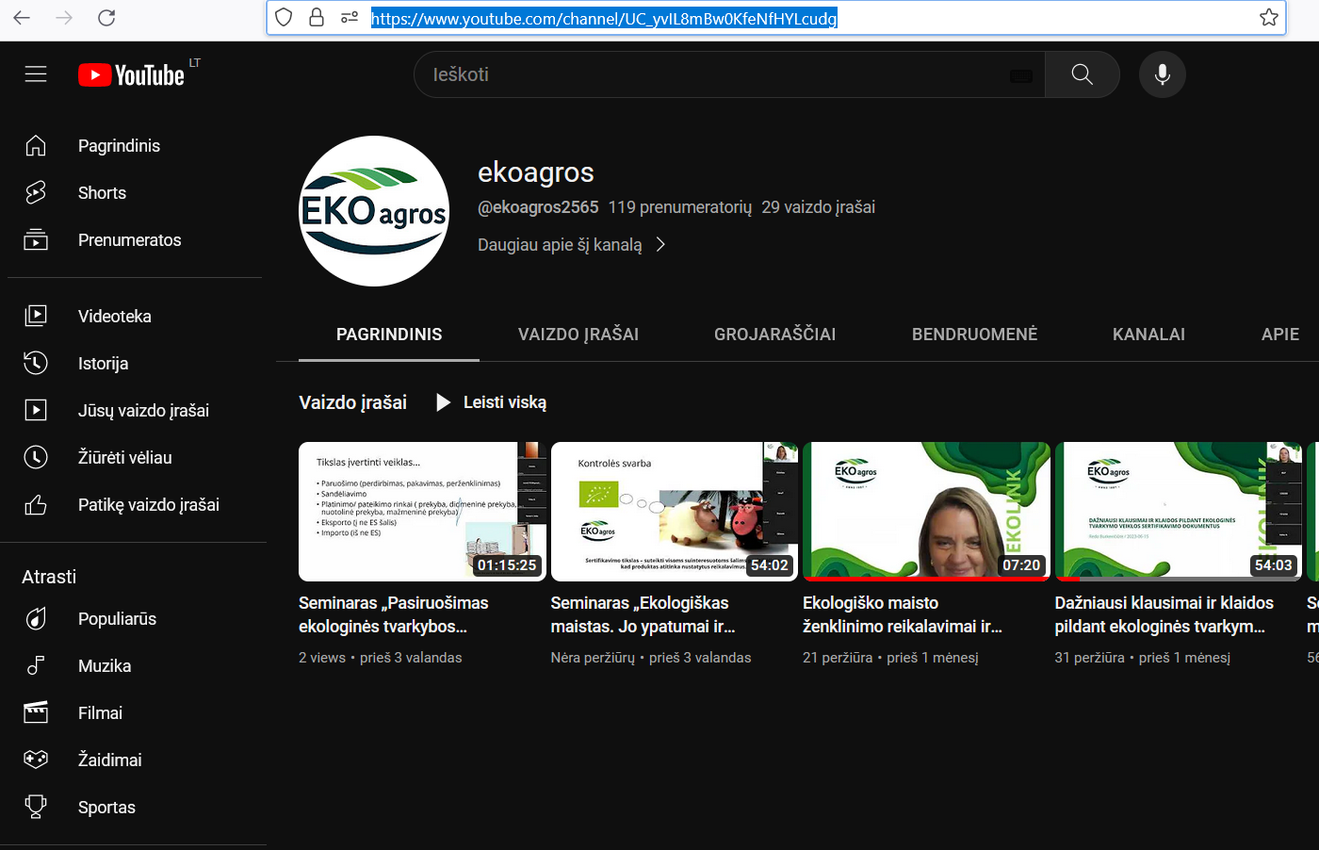1319x850 pixels.
Task: Click the Pagrindinis home icon
Action: (x=36, y=145)
